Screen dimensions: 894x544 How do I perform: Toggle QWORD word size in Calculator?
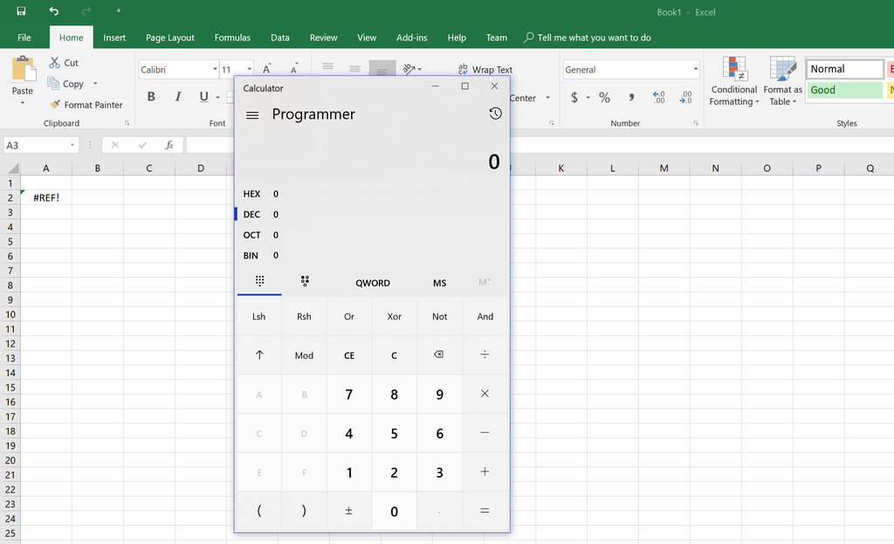[372, 283]
